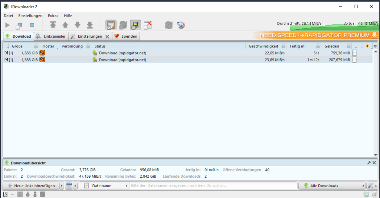Start all downloads with the play icon
380x198 pixels.
coord(7,25)
